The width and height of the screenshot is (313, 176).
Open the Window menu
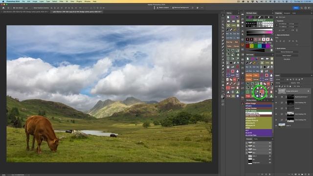click(87, 1)
